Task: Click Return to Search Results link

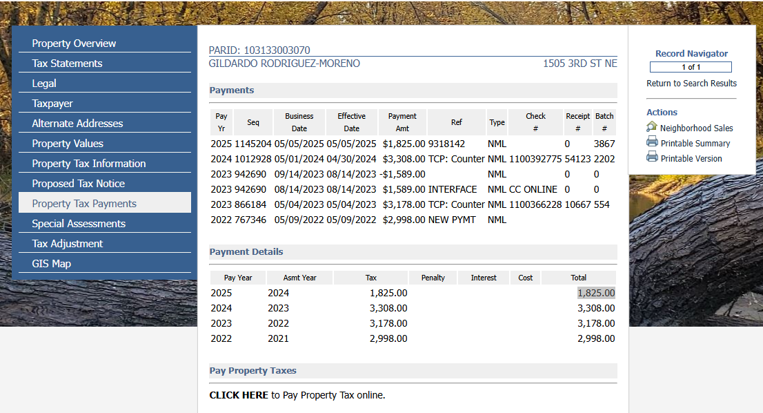Action: [x=691, y=84]
